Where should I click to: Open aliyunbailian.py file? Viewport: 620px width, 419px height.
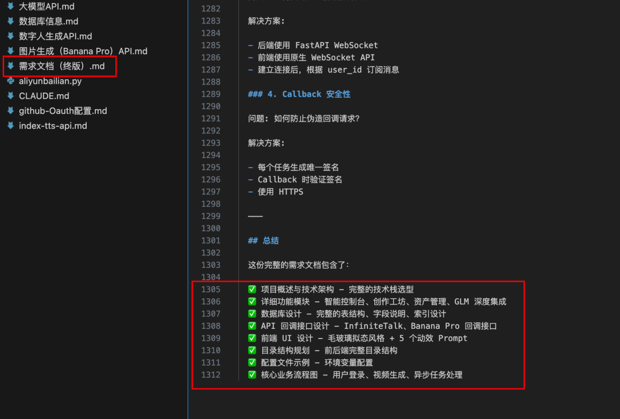[50, 81]
